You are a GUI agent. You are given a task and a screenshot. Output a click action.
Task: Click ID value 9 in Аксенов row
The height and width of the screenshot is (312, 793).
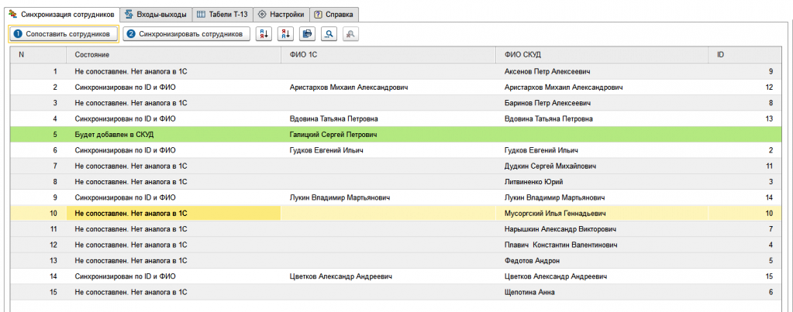(x=771, y=72)
